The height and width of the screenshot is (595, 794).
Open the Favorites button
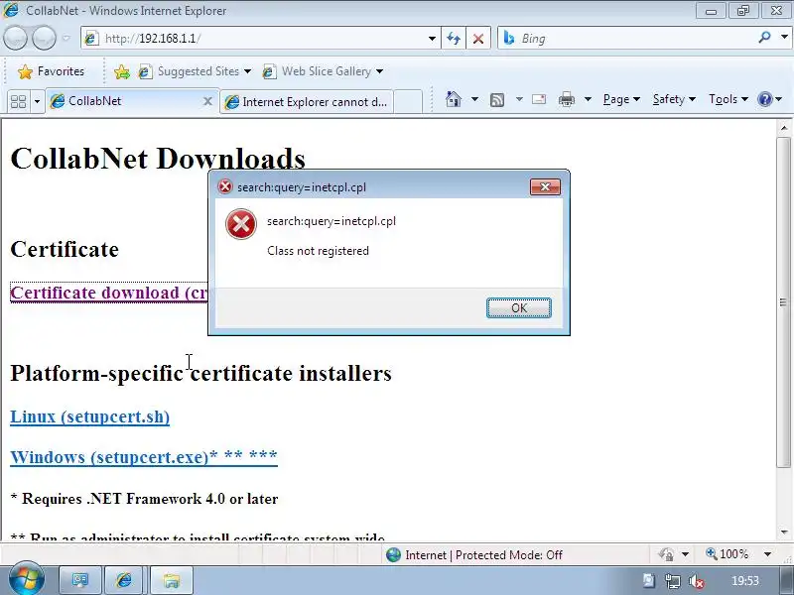point(51,71)
